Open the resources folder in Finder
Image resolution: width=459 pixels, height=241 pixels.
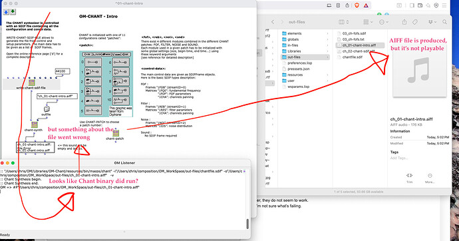[295, 75]
